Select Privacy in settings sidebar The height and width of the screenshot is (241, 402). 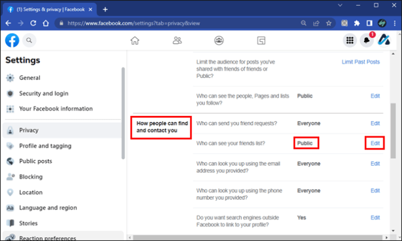[x=29, y=130]
